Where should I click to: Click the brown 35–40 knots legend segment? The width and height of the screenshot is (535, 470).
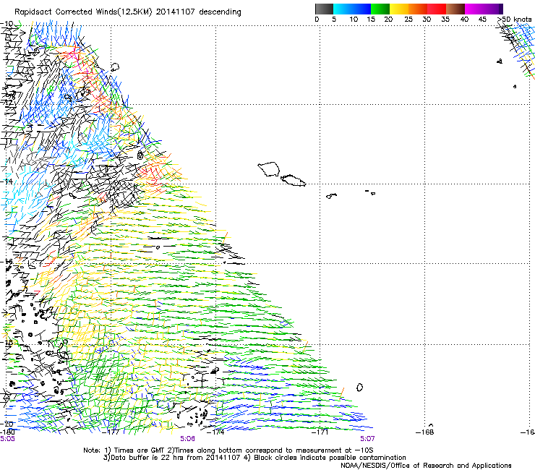(x=455, y=9)
